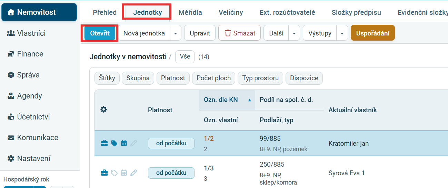The image size is (448, 188).
Task: Expand the Další dropdown arrow
Action: coord(294,33)
